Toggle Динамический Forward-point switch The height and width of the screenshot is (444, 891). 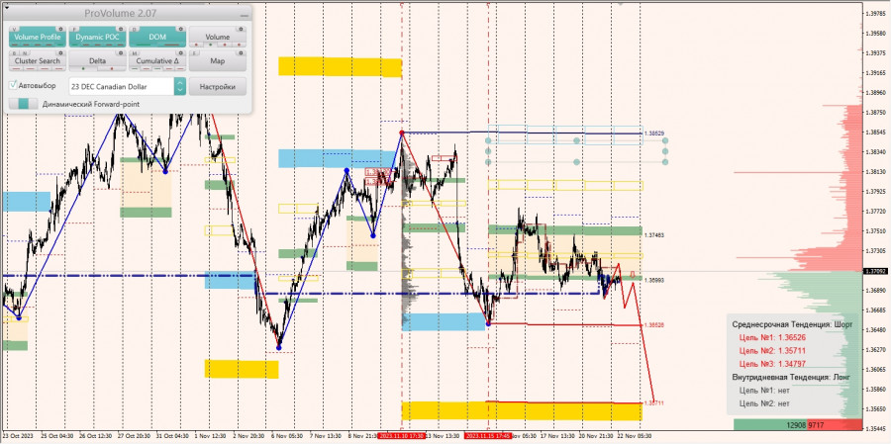(x=24, y=104)
